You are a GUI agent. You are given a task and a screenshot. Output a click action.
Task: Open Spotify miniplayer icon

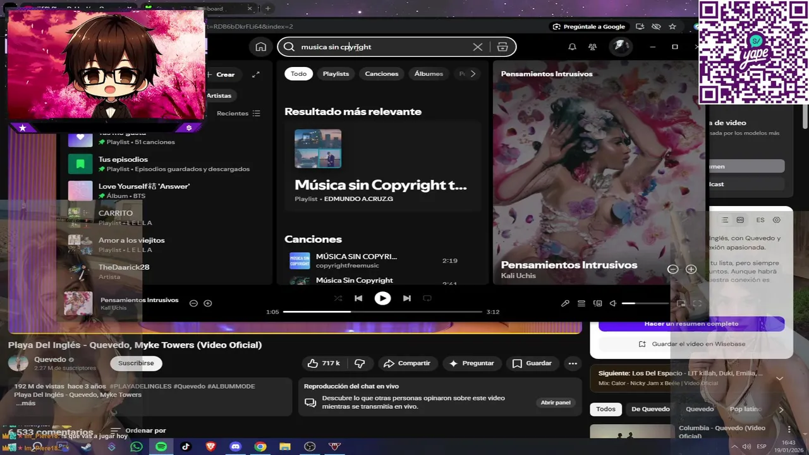coord(681,303)
